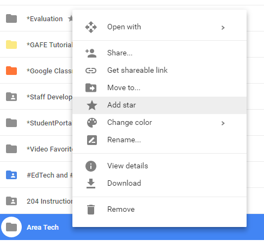Click the star next to *Evaluation
264x246 pixels.
click(70, 18)
